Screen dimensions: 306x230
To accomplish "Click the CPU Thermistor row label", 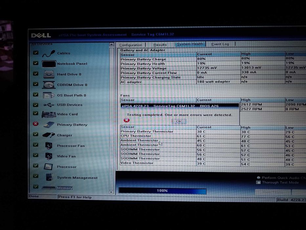I will [x=136, y=136].
